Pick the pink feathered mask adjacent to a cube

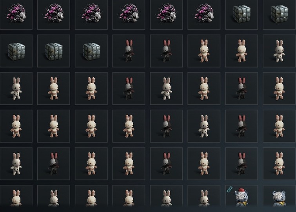click(204, 13)
